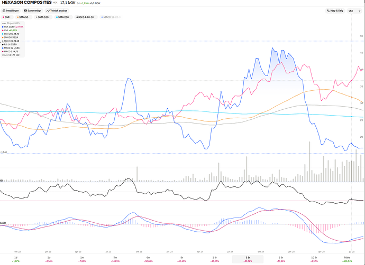The width and height of the screenshot is (365, 265).
Task: Select the 1 år time range tab
Action: coord(215,259)
